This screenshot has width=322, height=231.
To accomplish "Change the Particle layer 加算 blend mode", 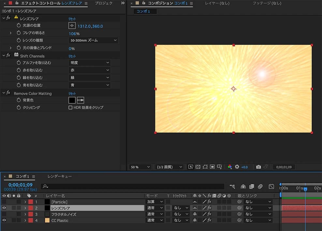I will [155, 202].
